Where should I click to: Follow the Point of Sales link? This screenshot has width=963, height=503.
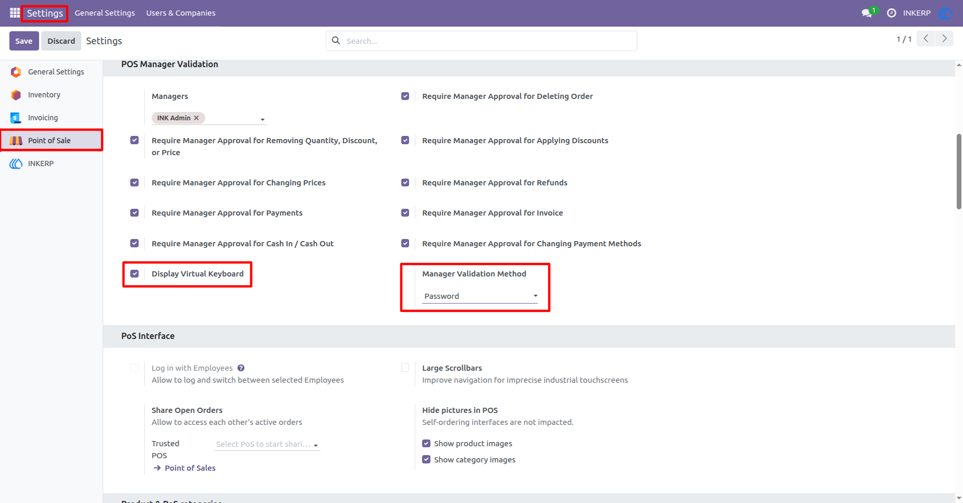tap(190, 468)
